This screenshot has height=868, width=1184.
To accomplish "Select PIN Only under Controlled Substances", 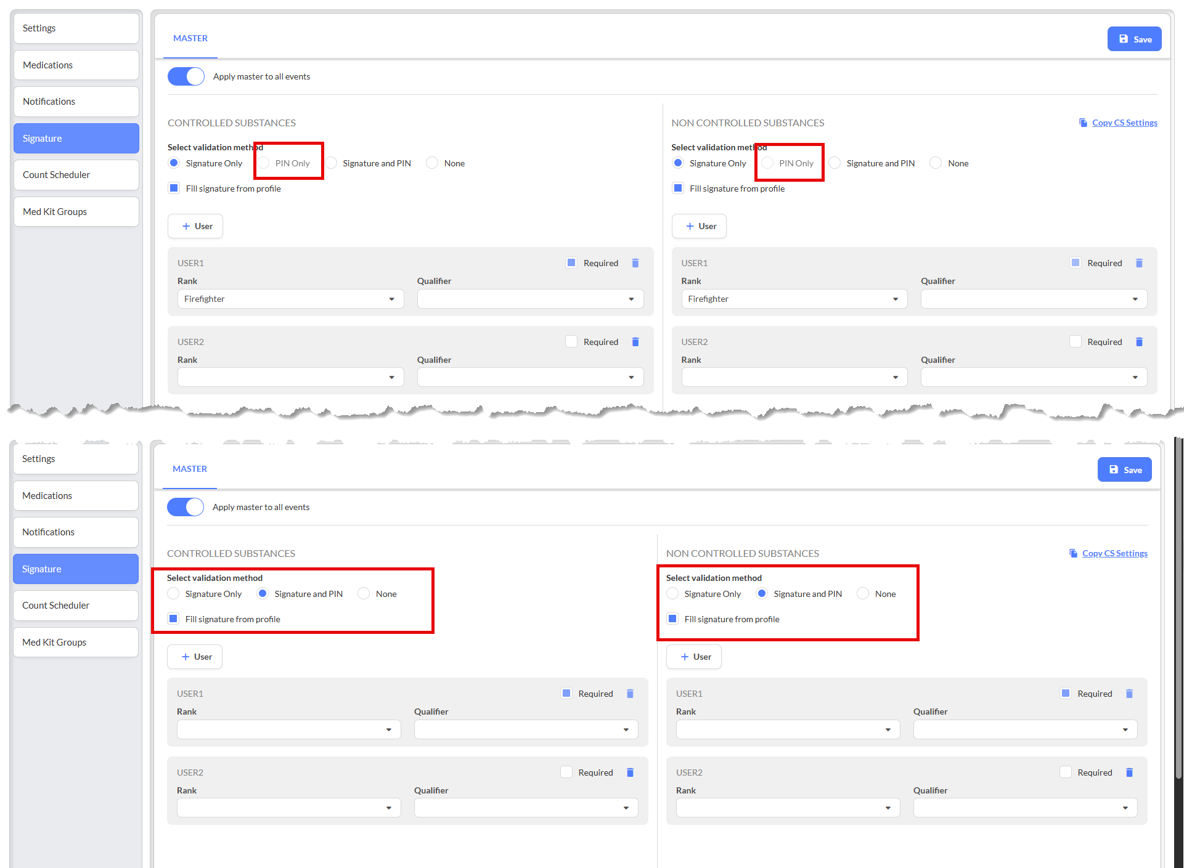I will click(x=264, y=163).
